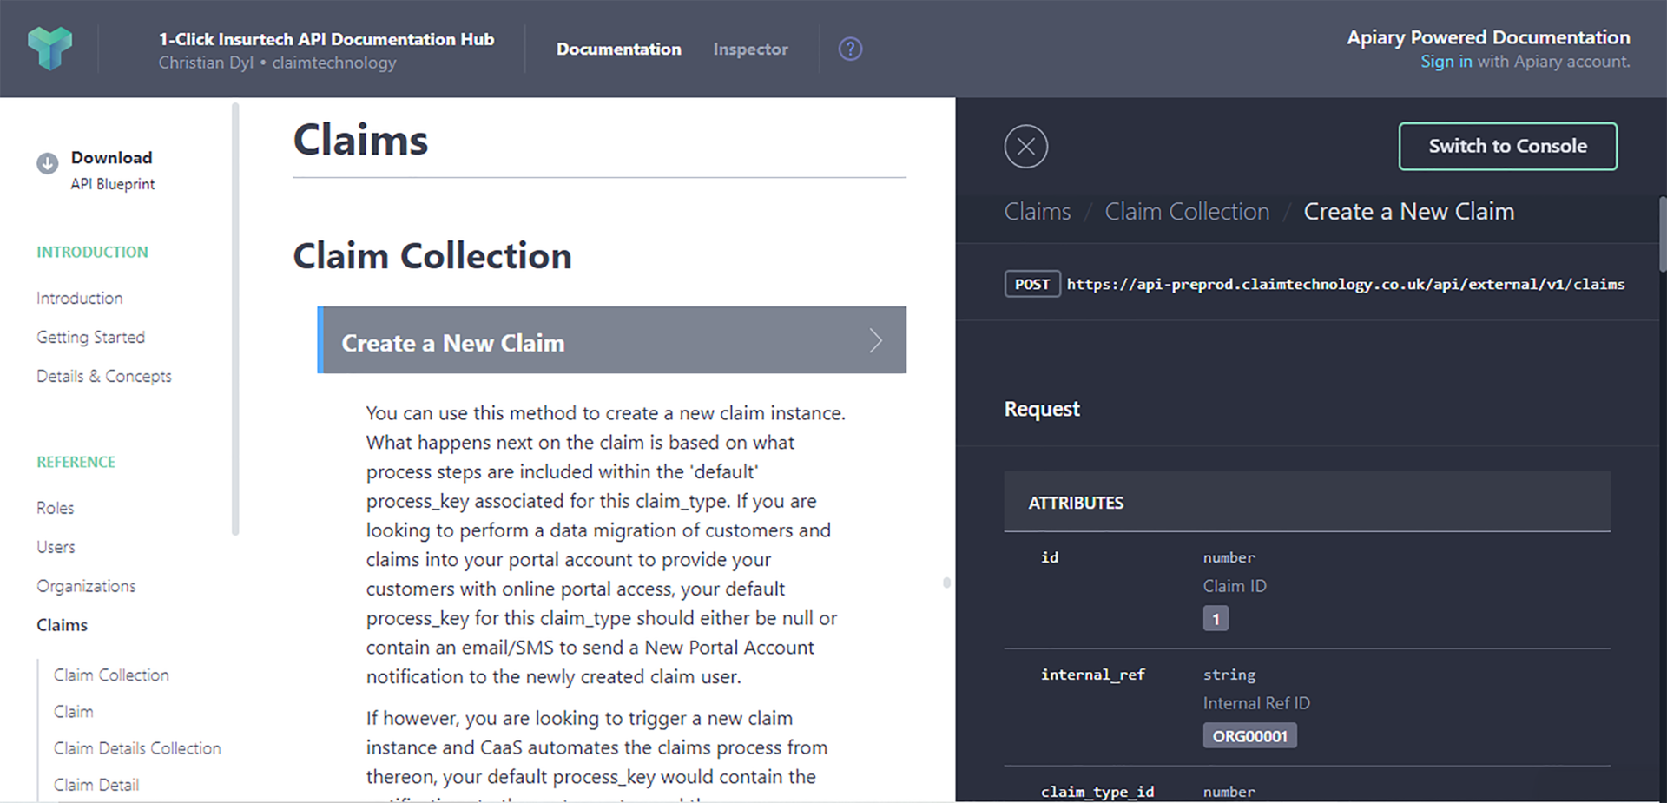Click the API endpoint URL
Screen dimensions: 1667x803
point(1346,285)
